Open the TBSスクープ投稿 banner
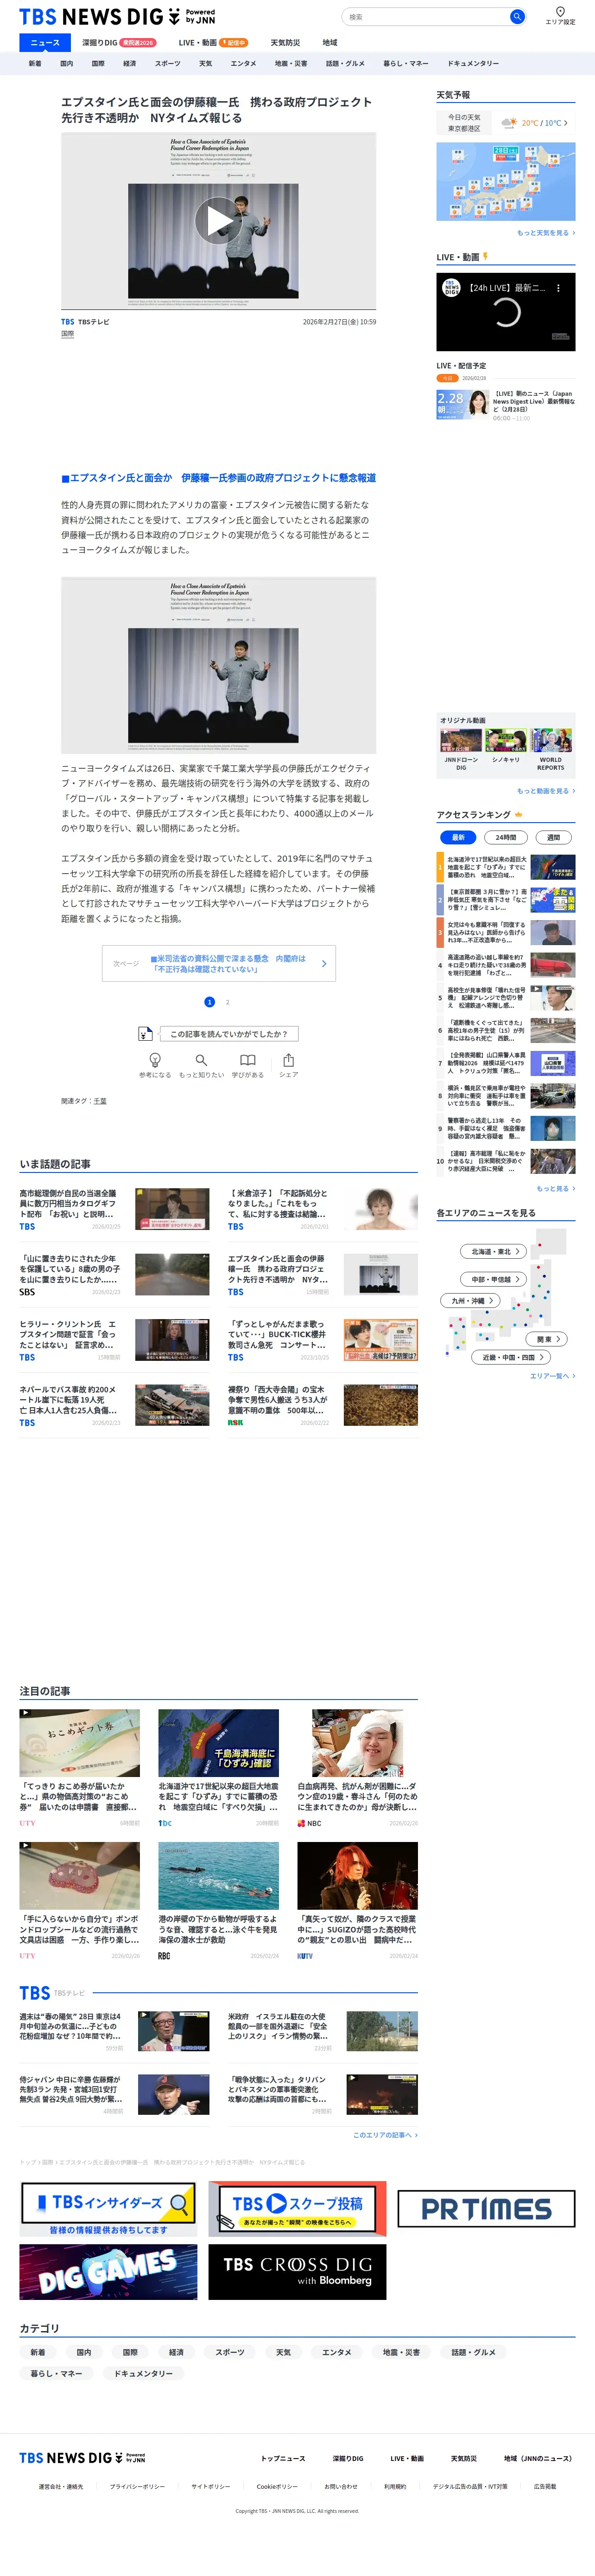The height and width of the screenshot is (2576, 595). [297, 2207]
